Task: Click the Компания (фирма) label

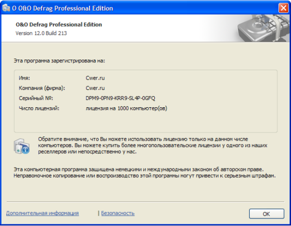Action: point(42,88)
